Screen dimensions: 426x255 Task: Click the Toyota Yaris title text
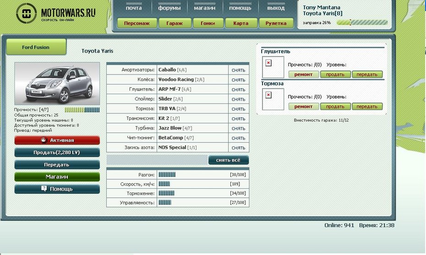point(97,51)
